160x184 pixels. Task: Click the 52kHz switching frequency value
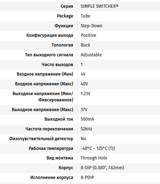(86, 129)
